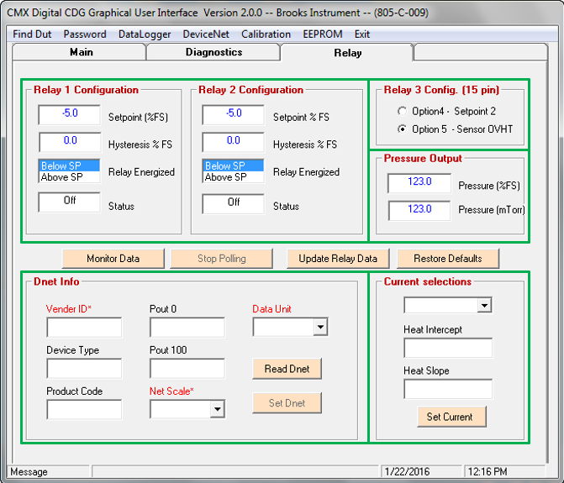
Task: Click the Relay 3 Config. (15 pin) heading
Action: tap(441, 90)
